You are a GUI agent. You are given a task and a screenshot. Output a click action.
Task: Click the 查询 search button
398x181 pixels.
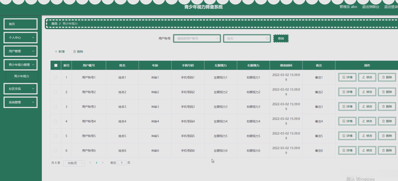[281, 38]
